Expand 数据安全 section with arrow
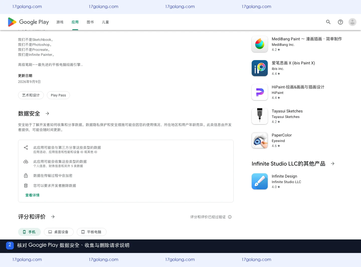 click(47, 113)
